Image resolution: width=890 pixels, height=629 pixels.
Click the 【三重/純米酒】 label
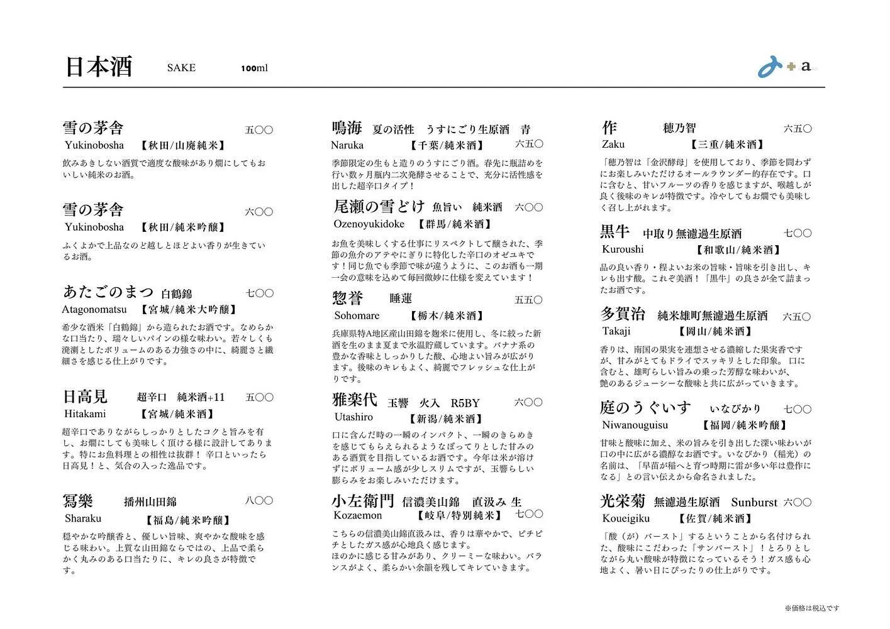point(726,145)
